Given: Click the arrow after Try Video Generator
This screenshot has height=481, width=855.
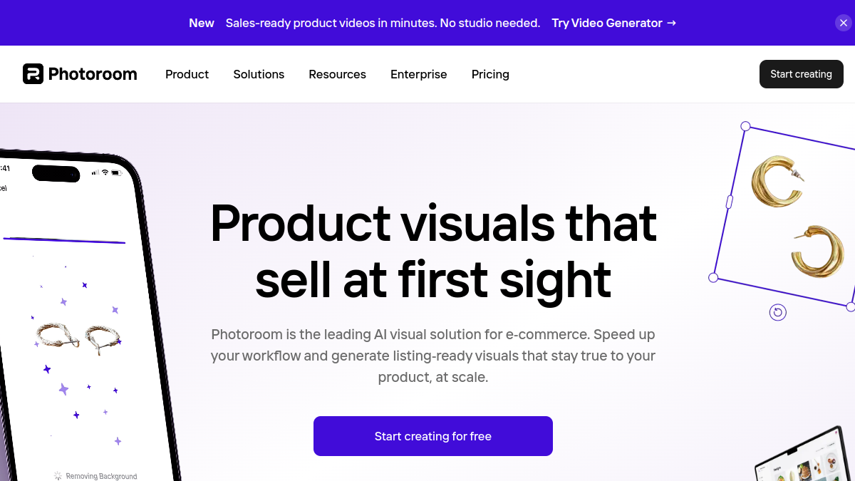Looking at the screenshot, I should [x=671, y=23].
